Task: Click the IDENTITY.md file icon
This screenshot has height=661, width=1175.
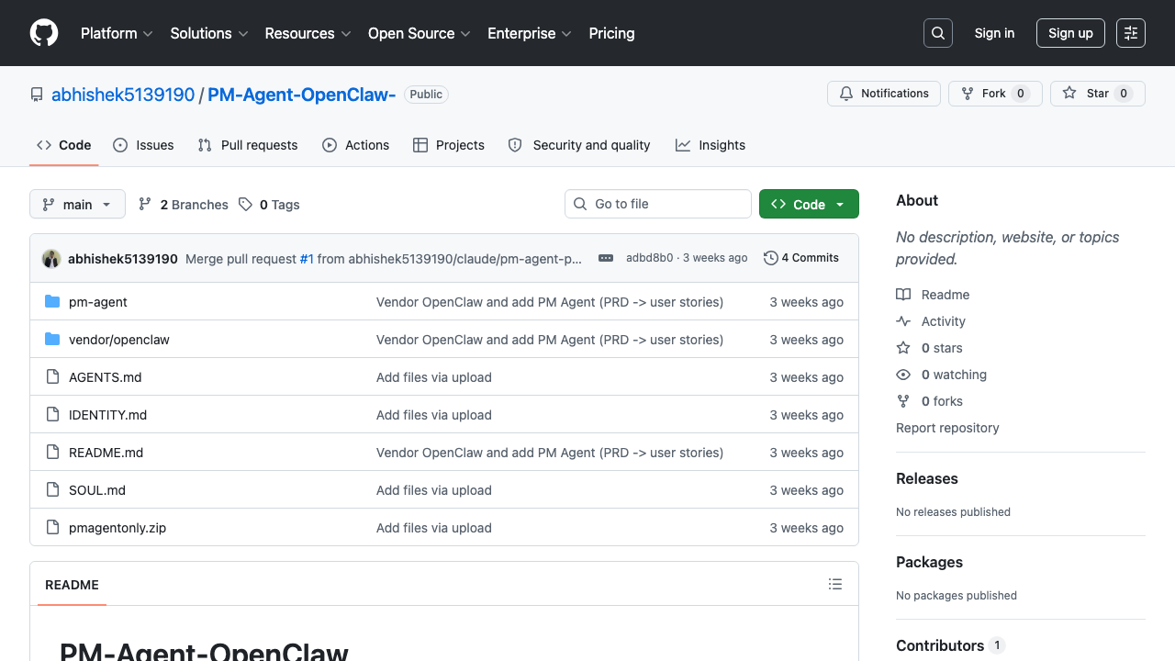Action: [52, 415]
